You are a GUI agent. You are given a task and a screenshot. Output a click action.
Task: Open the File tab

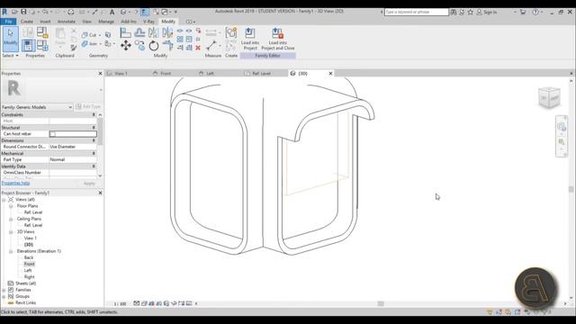8,22
